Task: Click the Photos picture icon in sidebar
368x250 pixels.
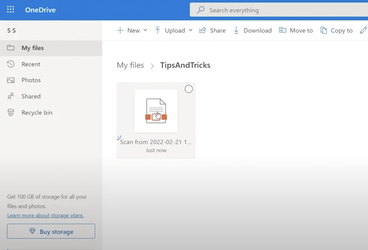Action: 10,80
